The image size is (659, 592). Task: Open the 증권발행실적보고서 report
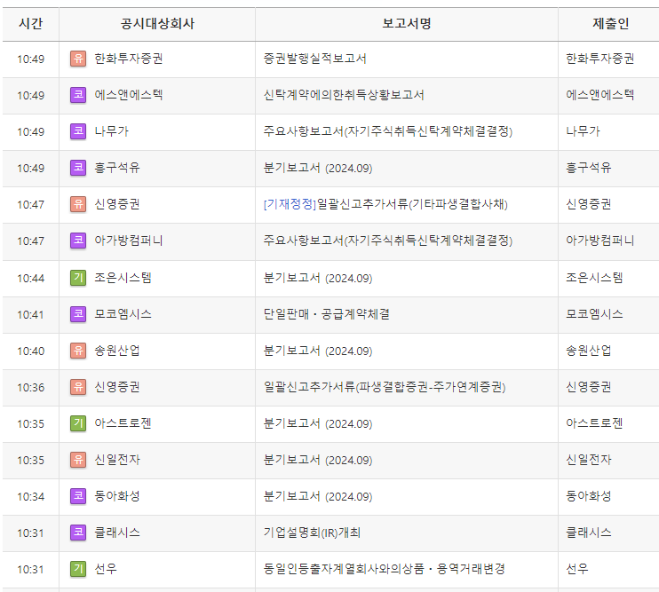click(314, 59)
